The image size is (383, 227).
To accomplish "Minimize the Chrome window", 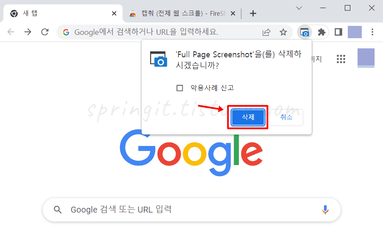I will point(323,8).
